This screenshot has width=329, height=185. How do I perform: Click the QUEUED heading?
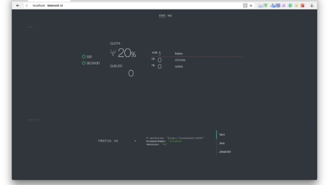[116, 66]
